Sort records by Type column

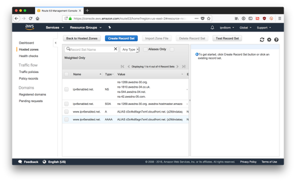pos(109,74)
